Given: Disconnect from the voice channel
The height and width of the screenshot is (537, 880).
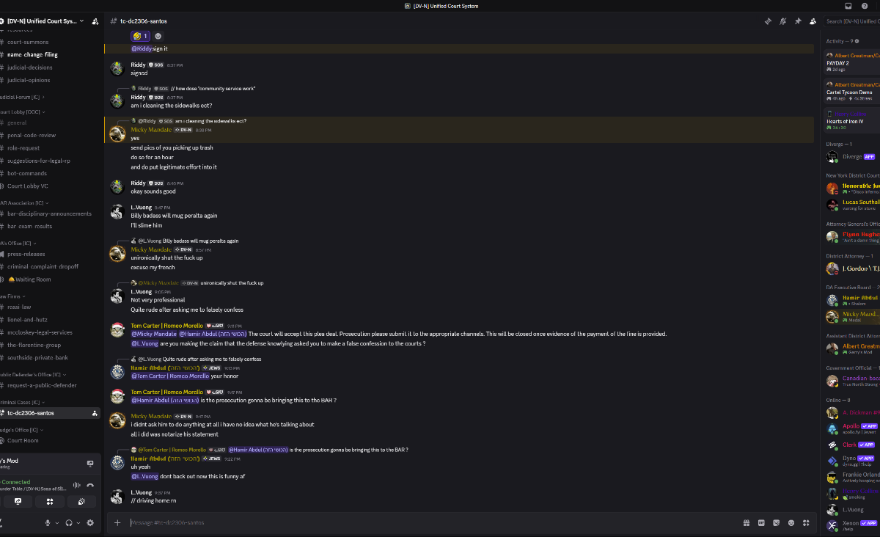Looking at the screenshot, I should (x=90, y=485).
